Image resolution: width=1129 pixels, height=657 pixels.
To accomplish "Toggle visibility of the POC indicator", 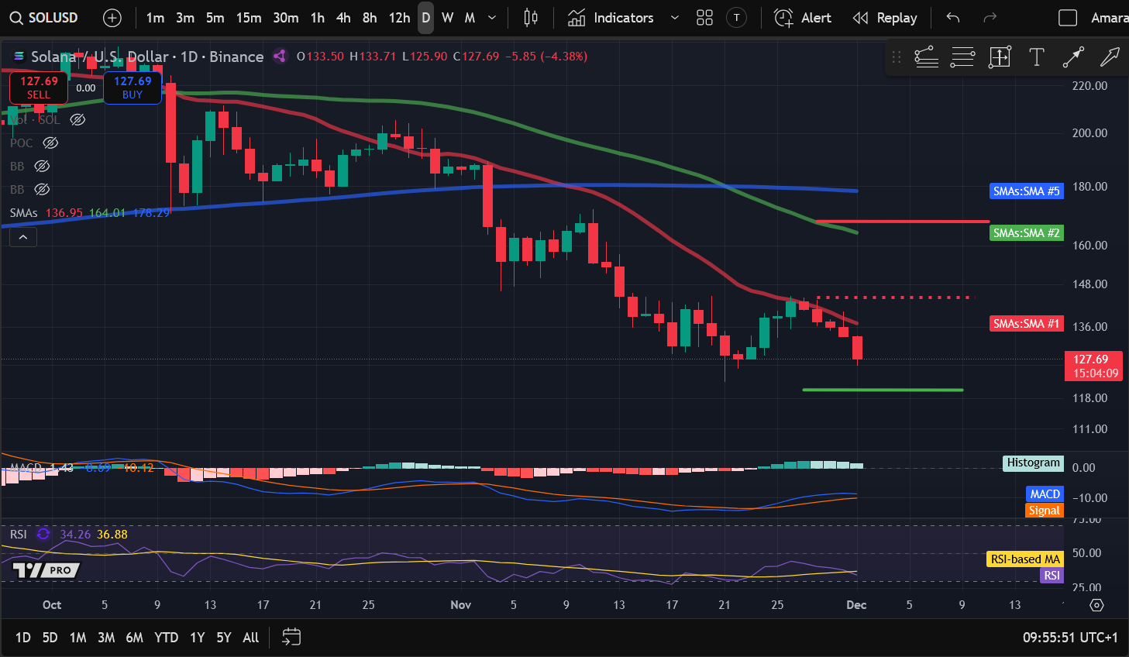I will click(50, 143).
